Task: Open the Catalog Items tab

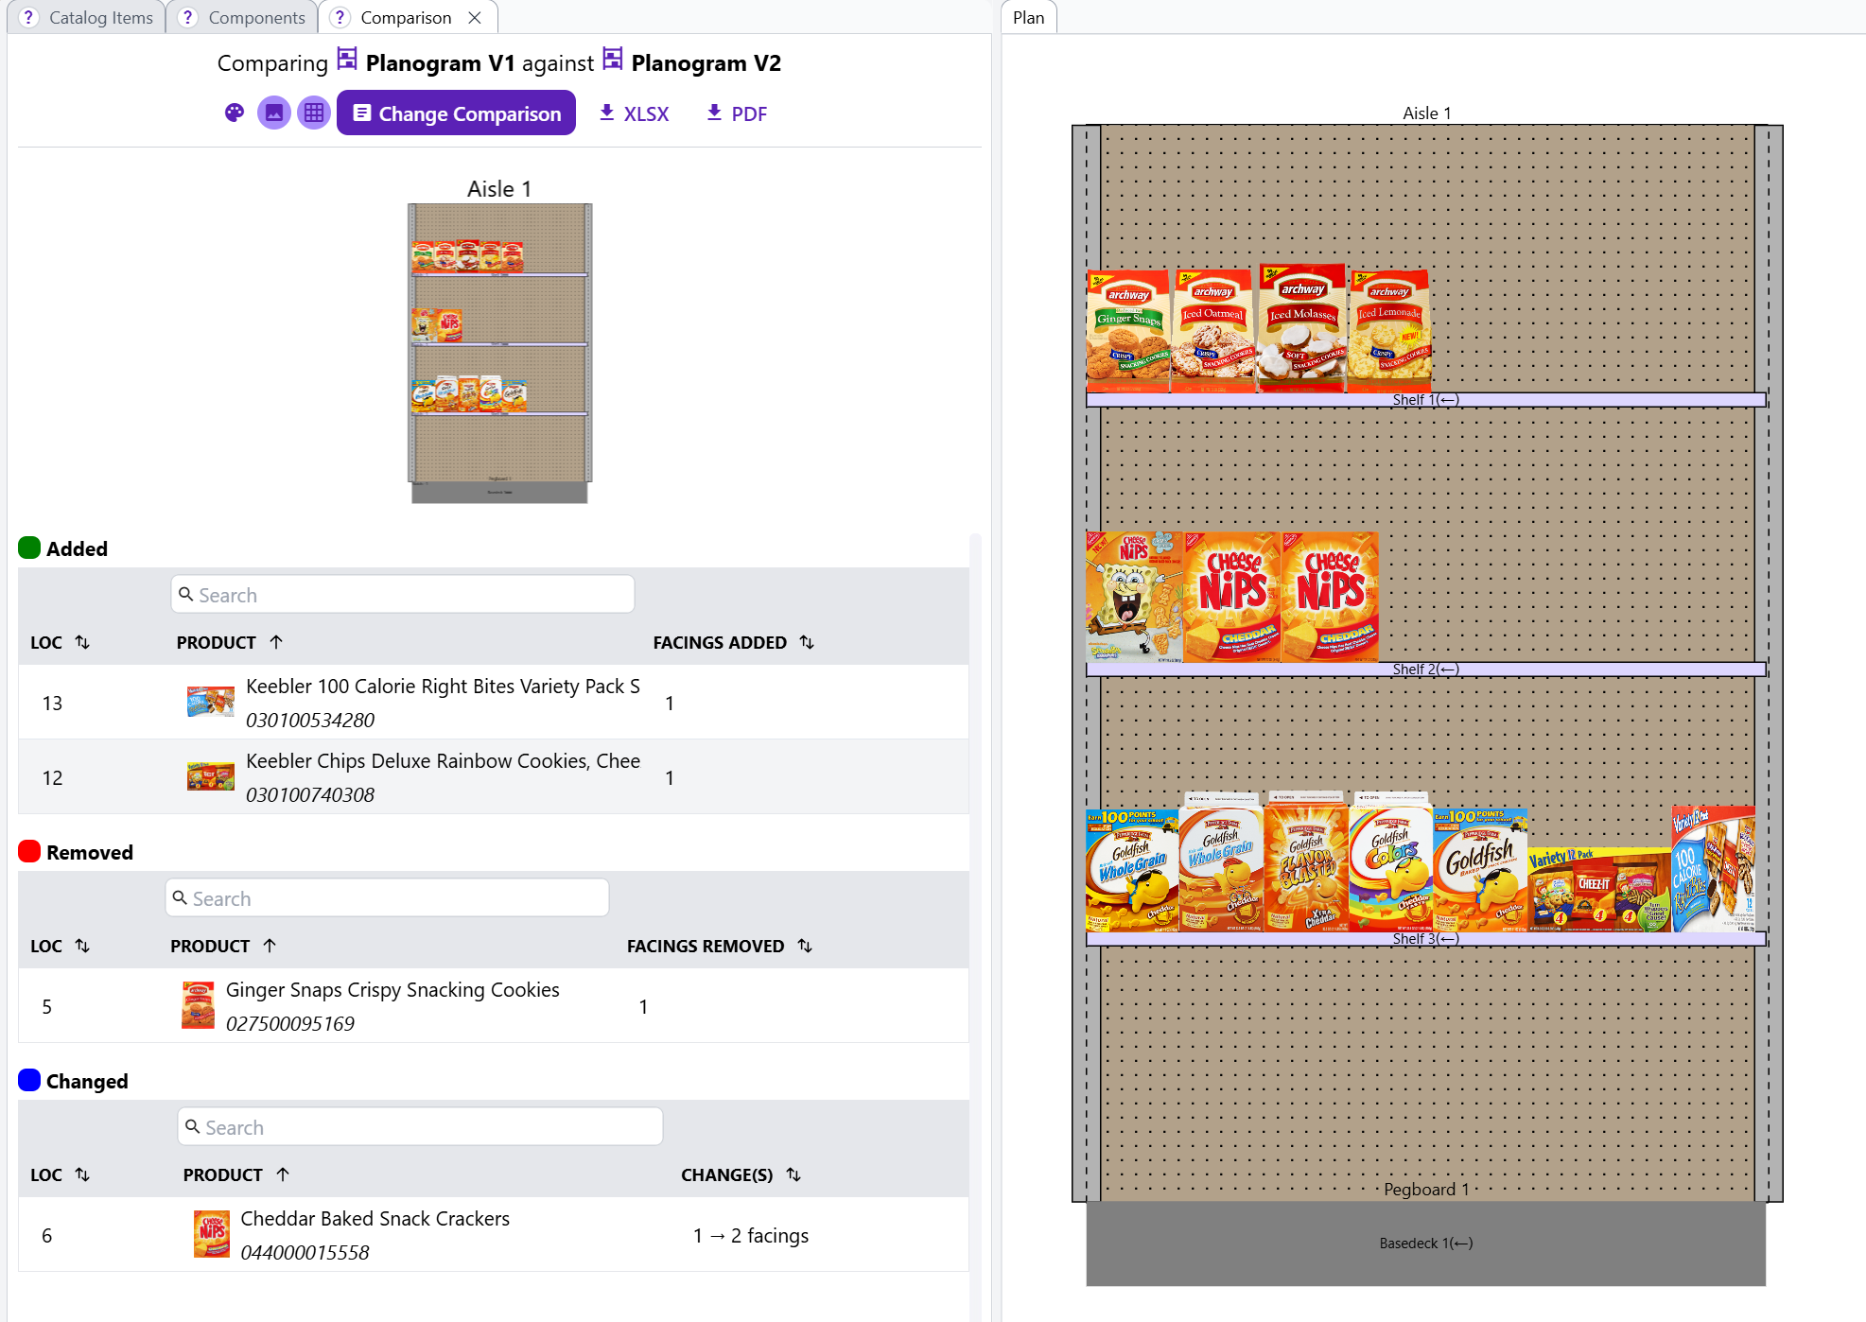Action: coord(99,18)
